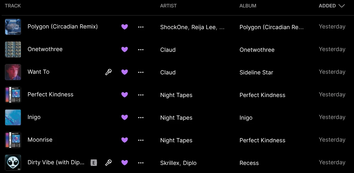Open lyrics microphone icon for Dirty Vibe
Screen dimensions: 354x173
[x=108, y=163]
